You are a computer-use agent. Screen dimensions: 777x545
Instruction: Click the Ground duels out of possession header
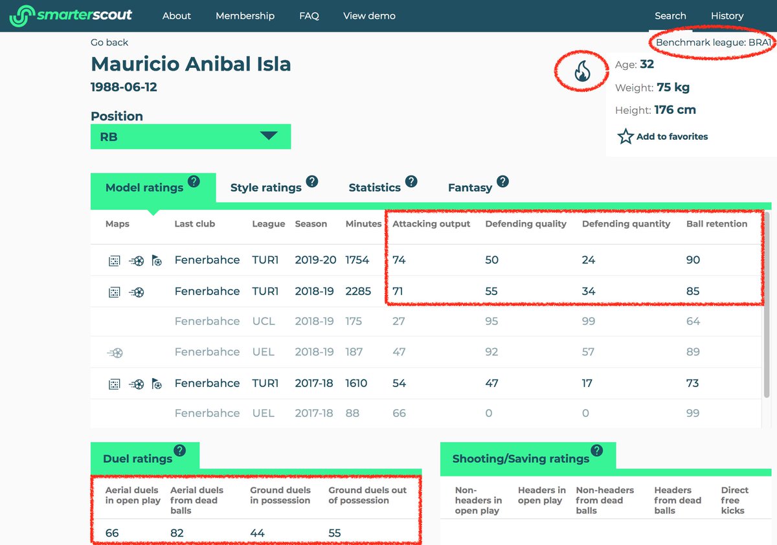(x=367, y=495)
